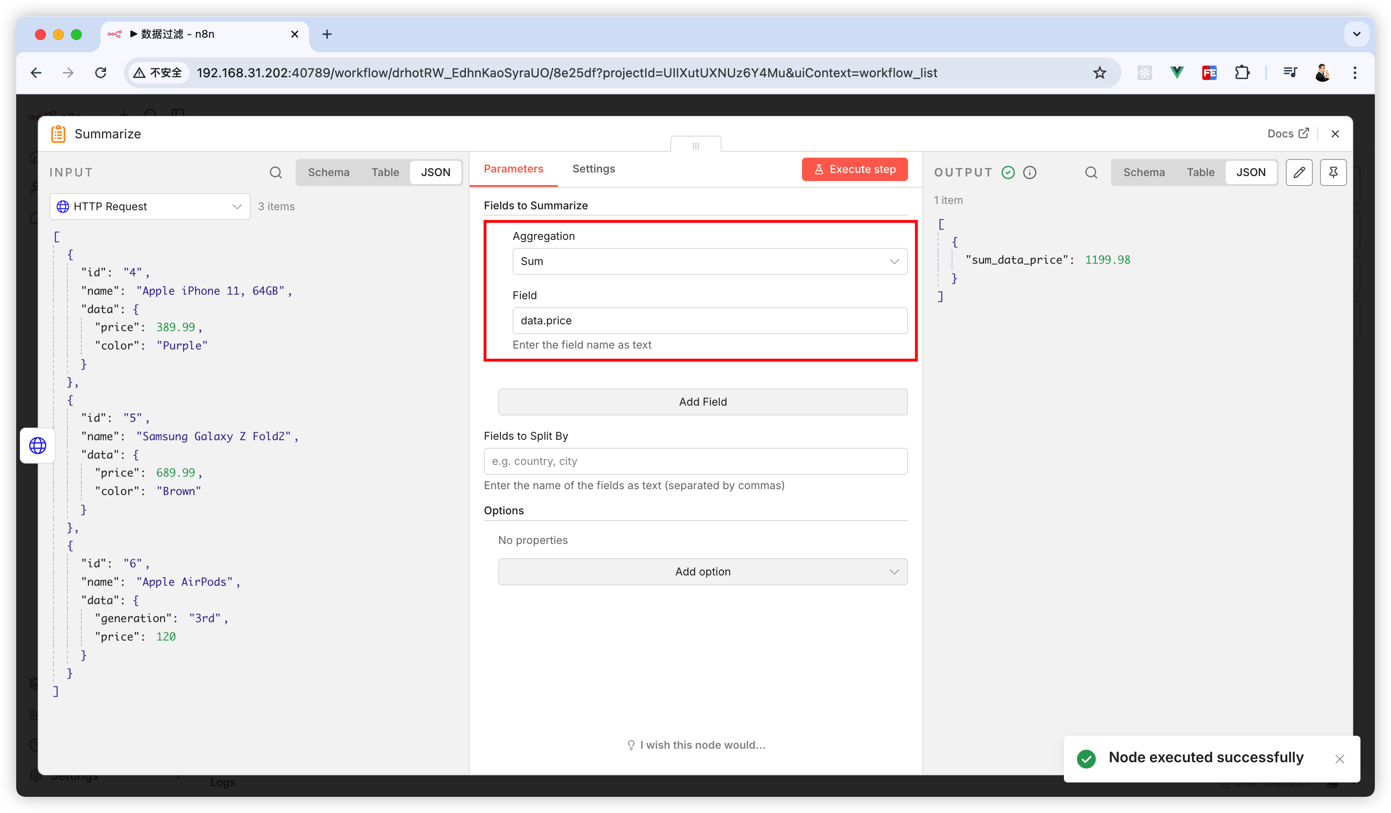The height and width of the screenshot is (813, 1391).
Task: Click the output panel search icon
Action: point(1091,172)
